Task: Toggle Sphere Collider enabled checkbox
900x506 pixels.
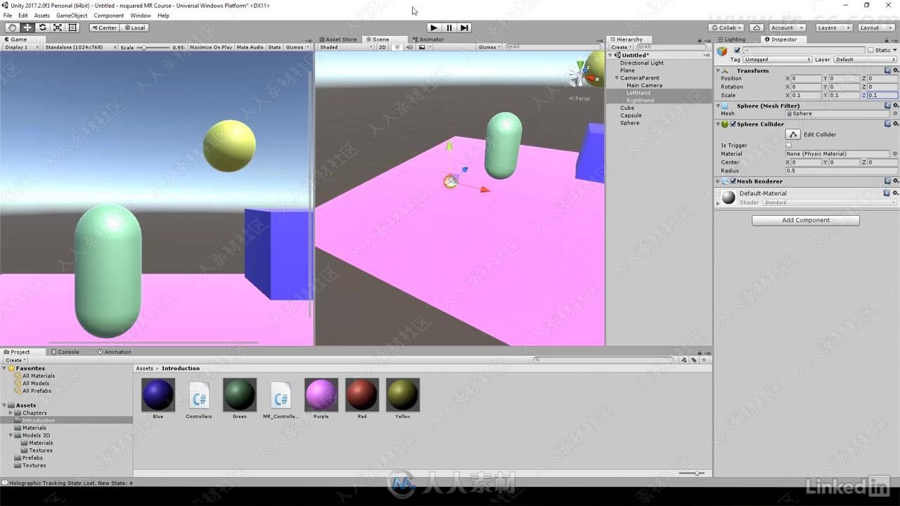Action: pyautogui.click(x=733, y=124)
